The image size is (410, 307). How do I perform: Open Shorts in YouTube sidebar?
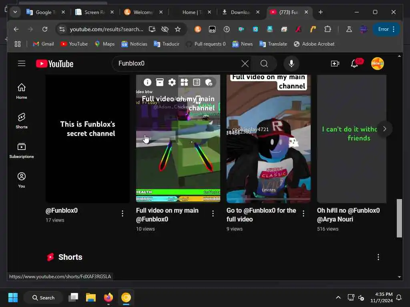click(22, 121)
